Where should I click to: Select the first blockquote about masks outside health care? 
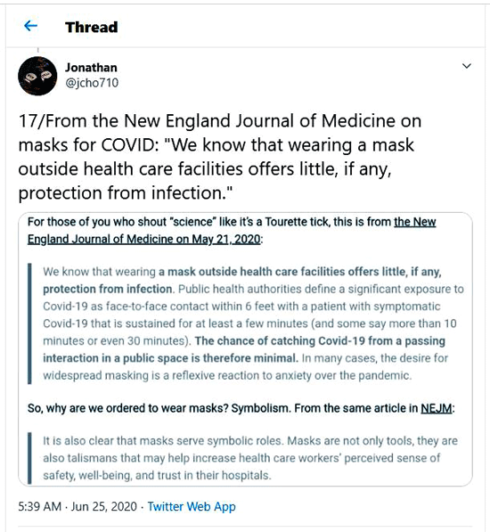[253, 323]
